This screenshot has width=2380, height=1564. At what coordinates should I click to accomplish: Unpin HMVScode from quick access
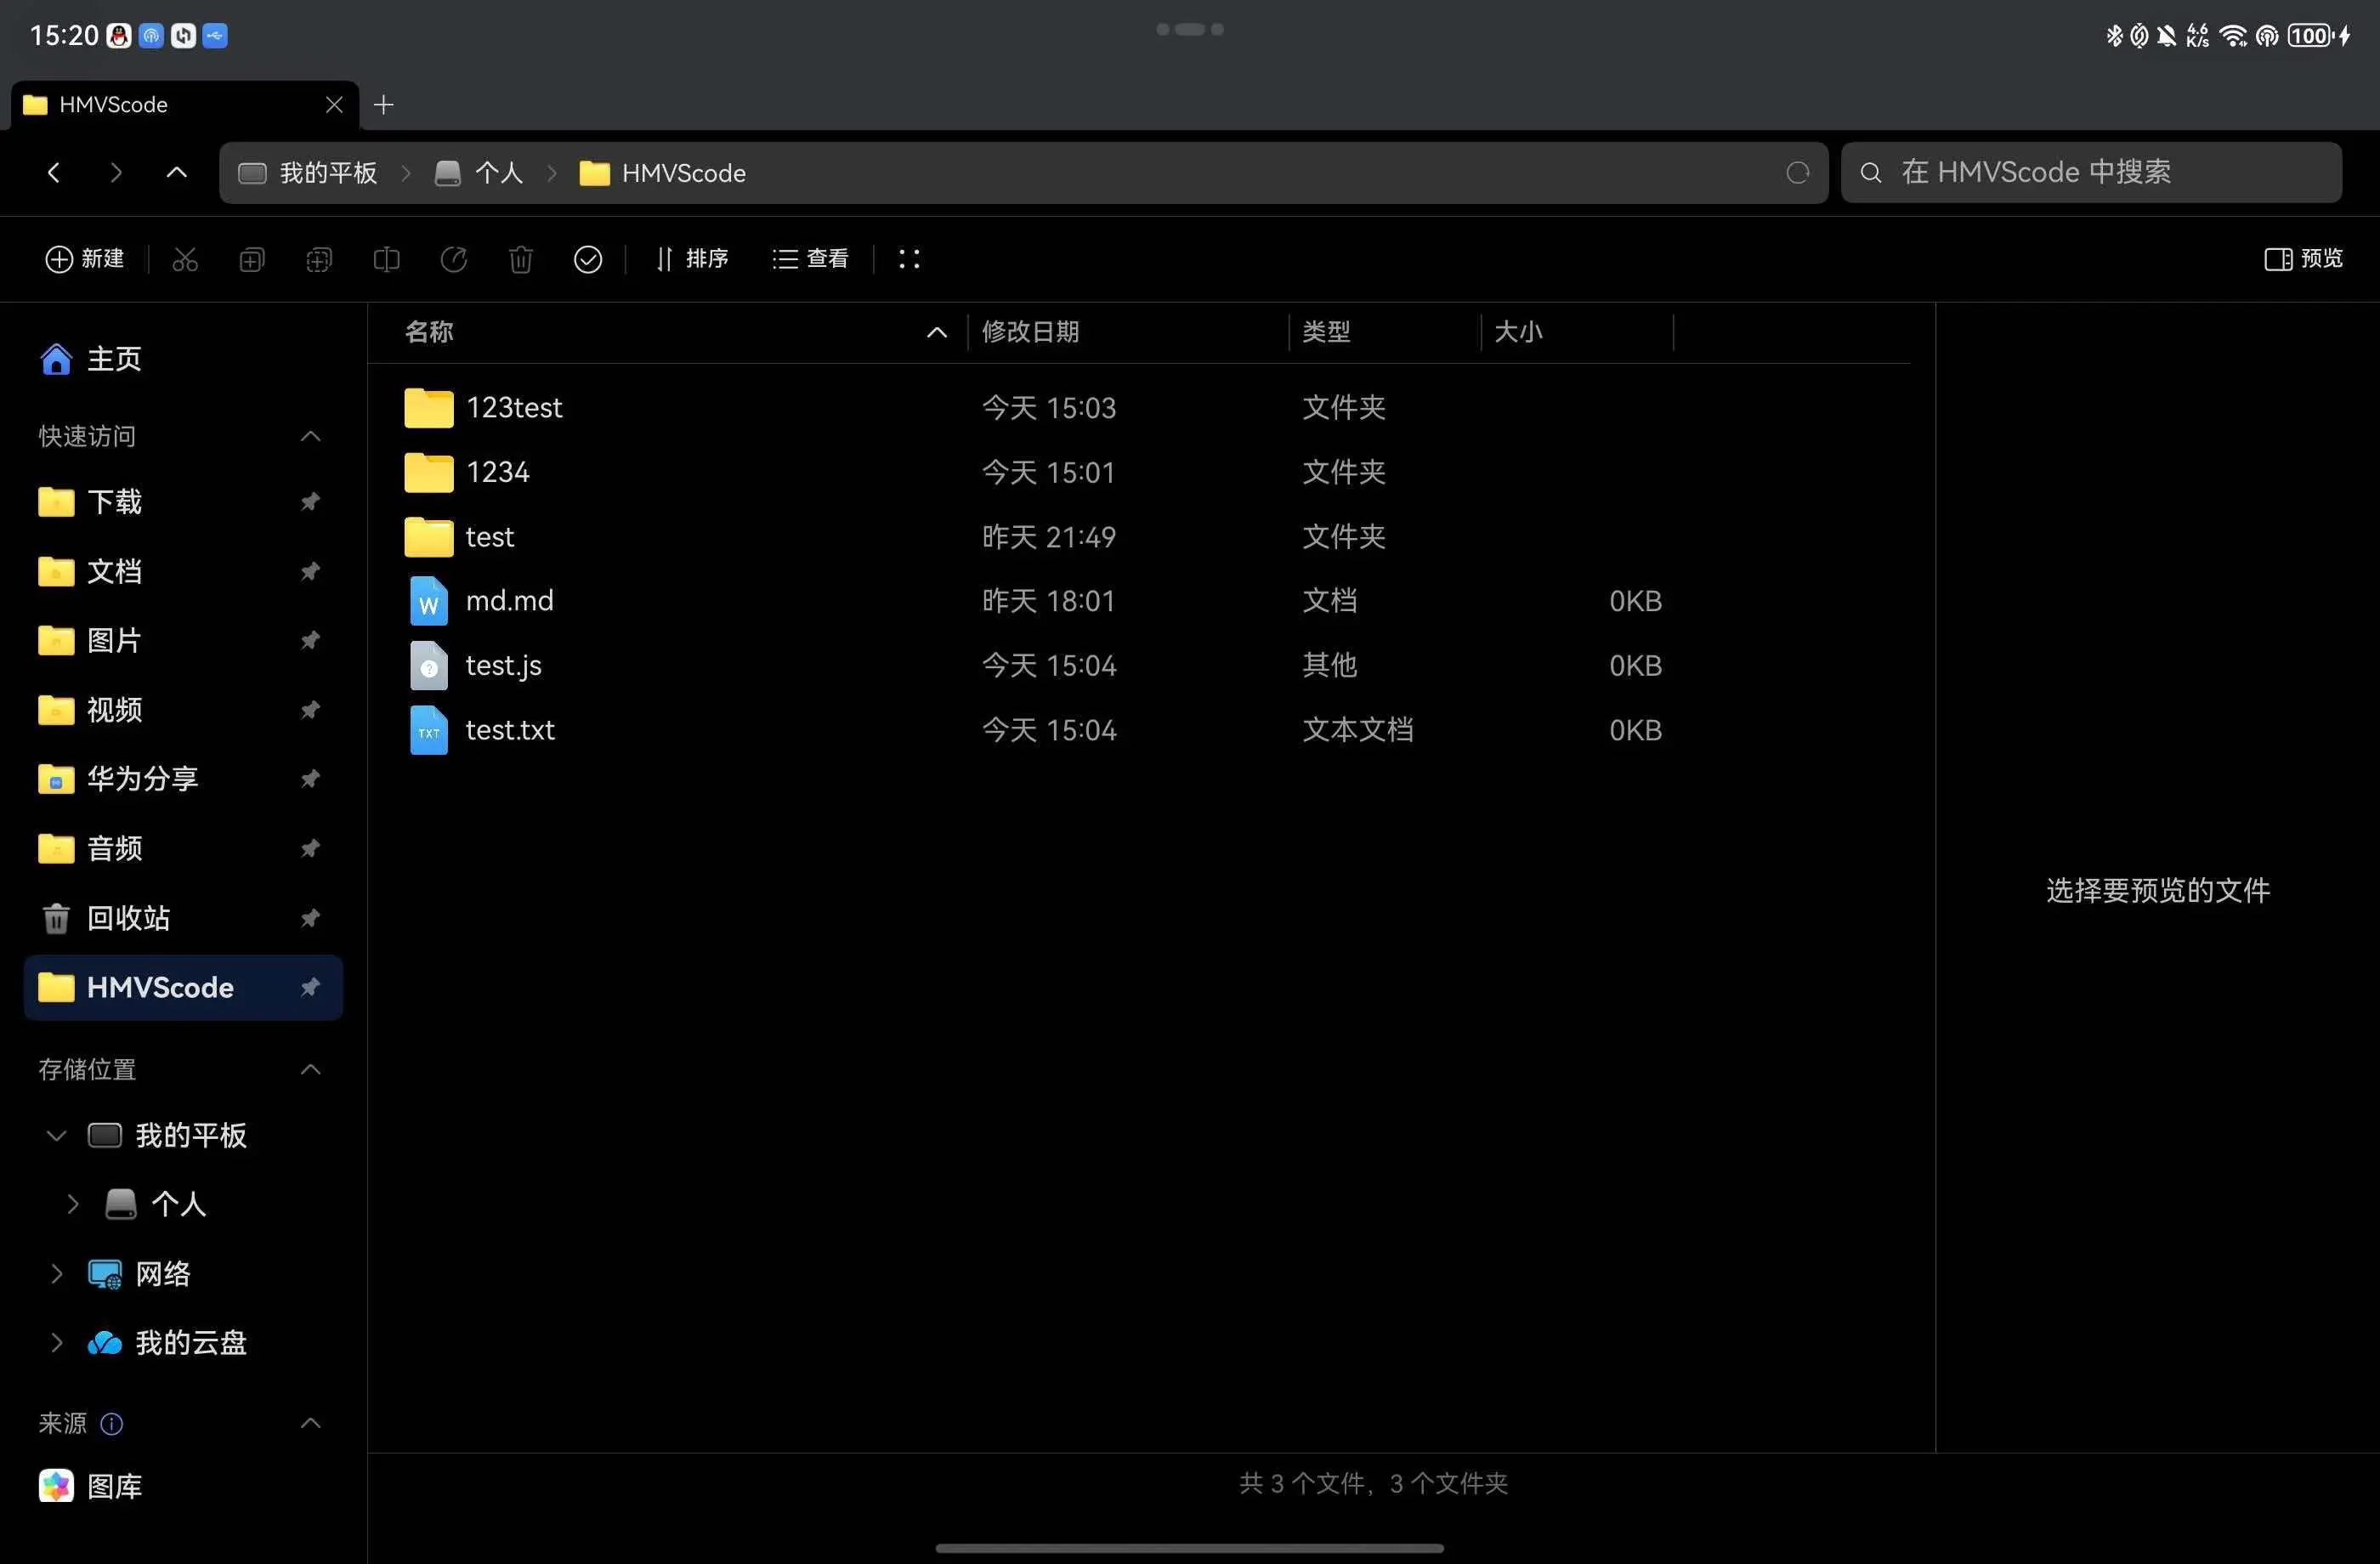point(310,987)
